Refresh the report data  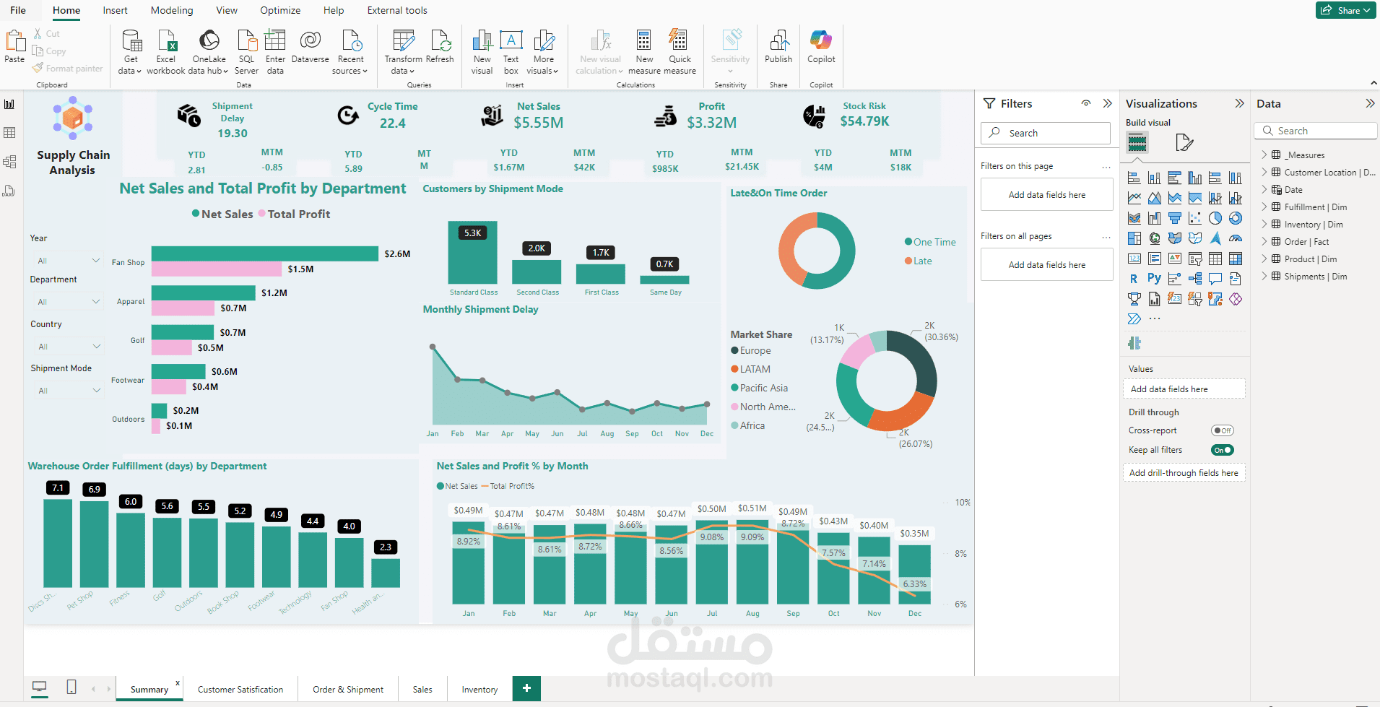(440, 47)
